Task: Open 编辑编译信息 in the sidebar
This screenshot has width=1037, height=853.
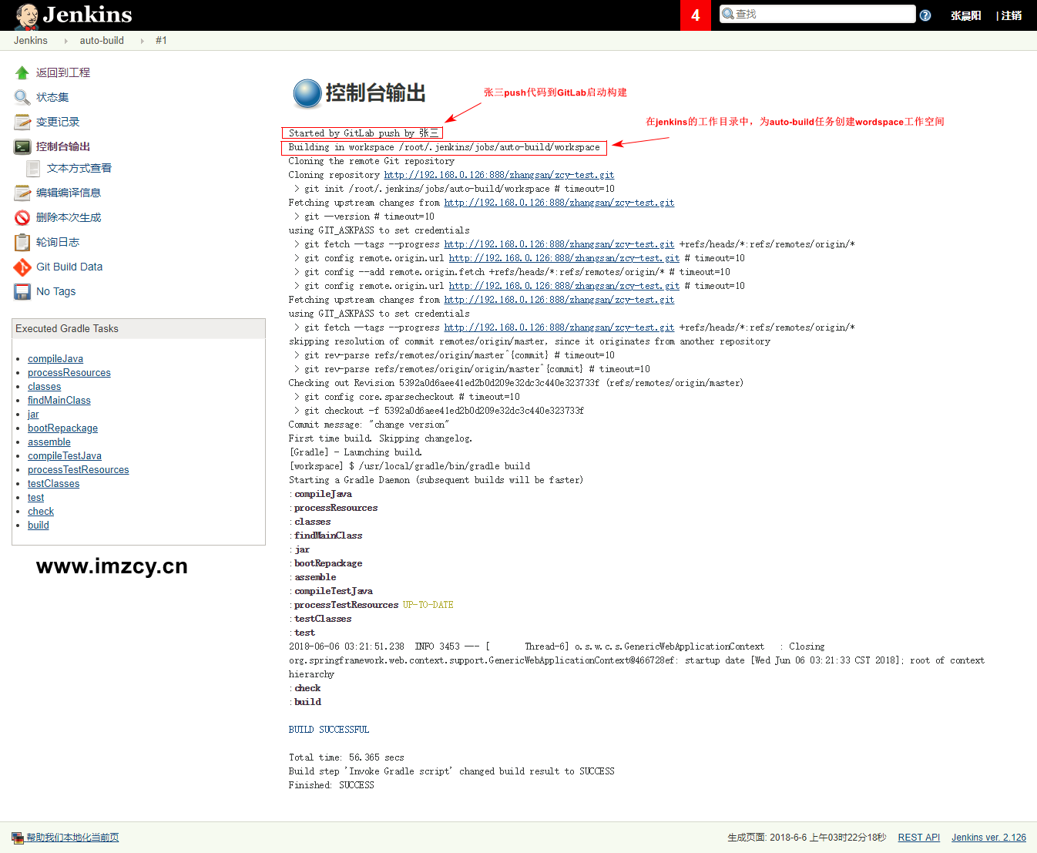Action: (x=68, y=193)
